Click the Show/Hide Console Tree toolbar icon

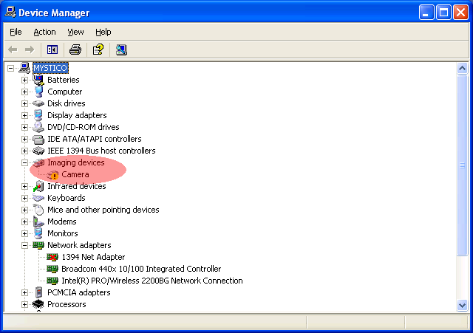[52, 49]
